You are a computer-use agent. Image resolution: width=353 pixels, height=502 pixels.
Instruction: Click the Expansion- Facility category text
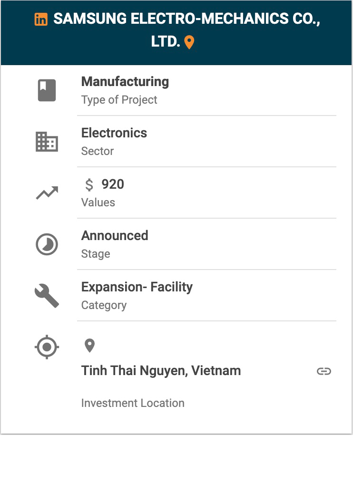tap(137, 287)
